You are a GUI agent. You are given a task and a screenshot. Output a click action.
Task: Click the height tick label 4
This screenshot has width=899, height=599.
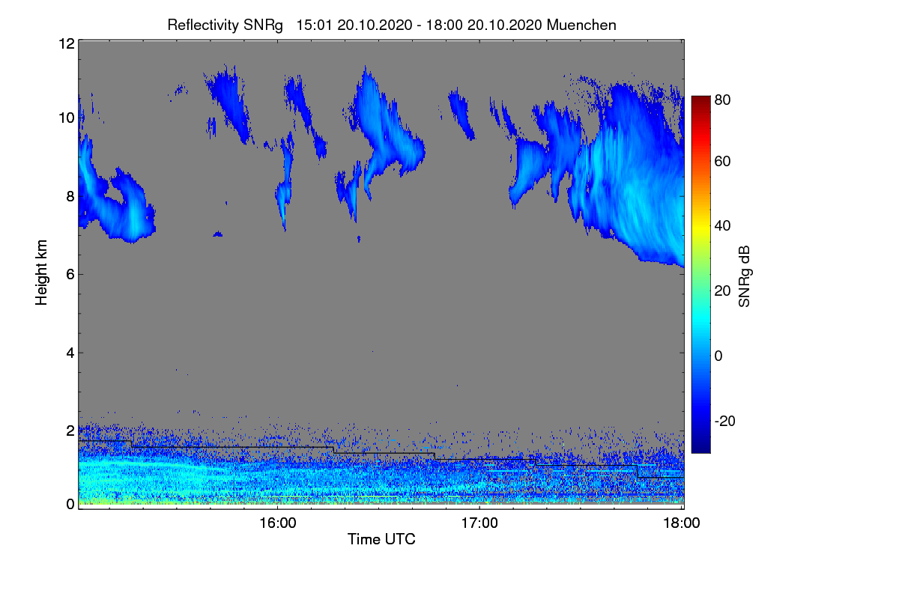pos(69,352)
